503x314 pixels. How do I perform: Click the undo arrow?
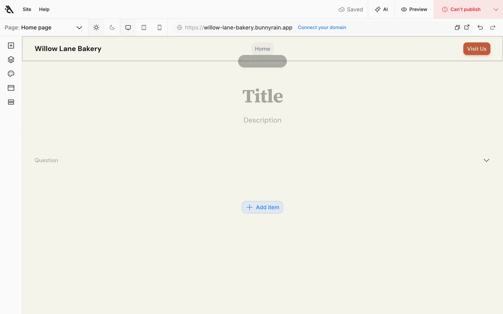pyautogui.click(x=480, y=28)
